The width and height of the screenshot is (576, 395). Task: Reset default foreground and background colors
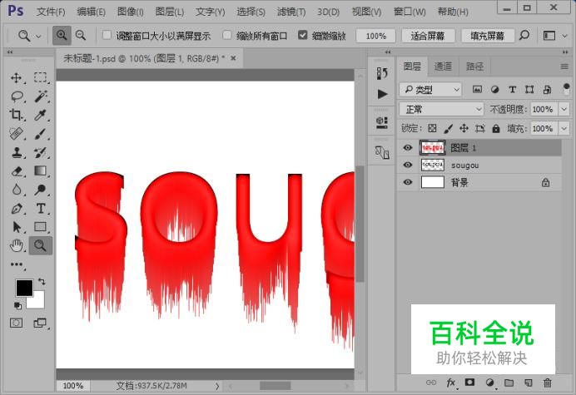[x=17, y=306]
